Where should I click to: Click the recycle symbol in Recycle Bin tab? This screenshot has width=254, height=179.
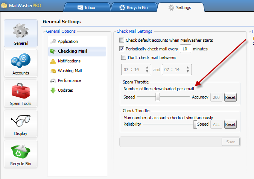pos(122,8)
